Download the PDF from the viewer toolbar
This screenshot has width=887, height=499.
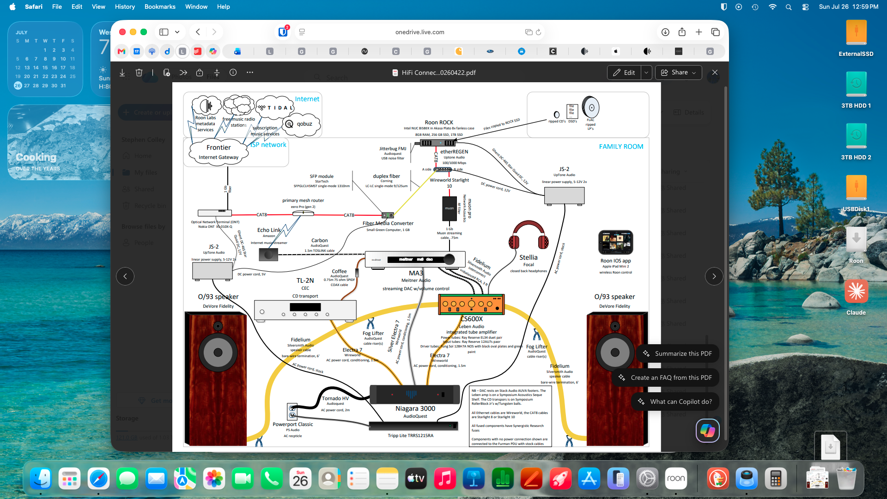point(122,73)
